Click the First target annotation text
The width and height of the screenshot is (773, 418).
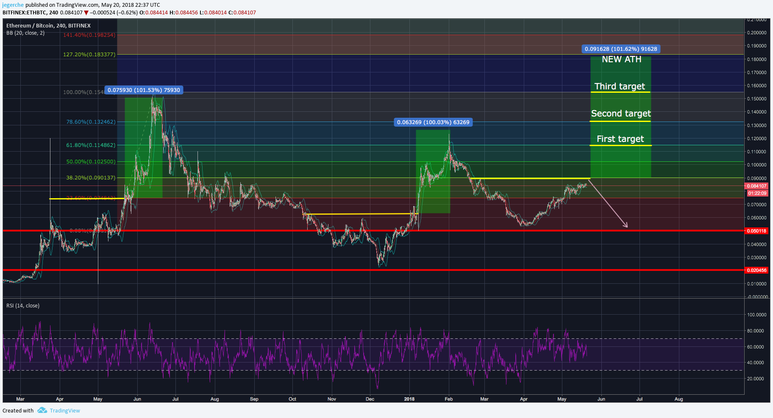tap(620, 139)
